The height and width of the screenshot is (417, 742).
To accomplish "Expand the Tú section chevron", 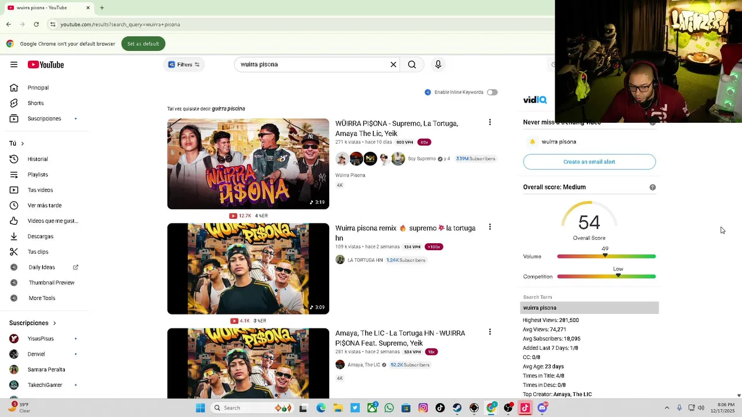I will (23, 143).
